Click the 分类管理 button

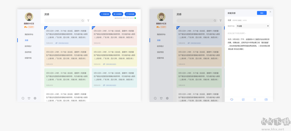118,14
